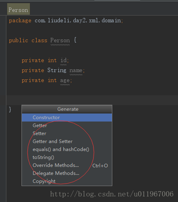Screen dimensions: 178x202
Task: Generate equals() and hashCode()
Action: (x=67, y=149)
